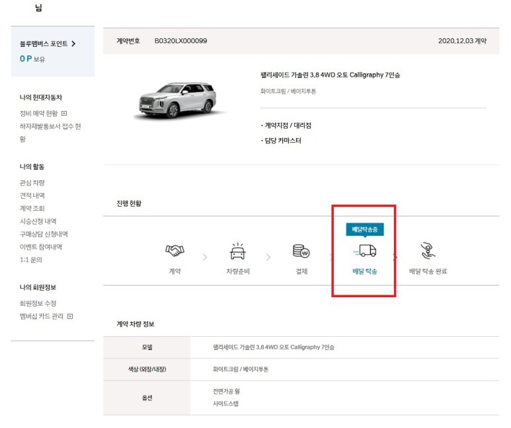Click the 나의 회원정보 sidebar heading
The width and height of the screenshot is (511, 428).
pyautogui.click(x=38, y=287)
